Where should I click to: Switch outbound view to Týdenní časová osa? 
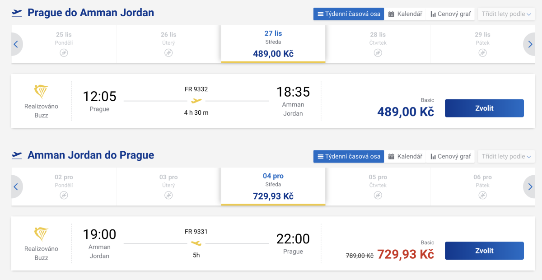pyautogui.click(x=349, y=14)
